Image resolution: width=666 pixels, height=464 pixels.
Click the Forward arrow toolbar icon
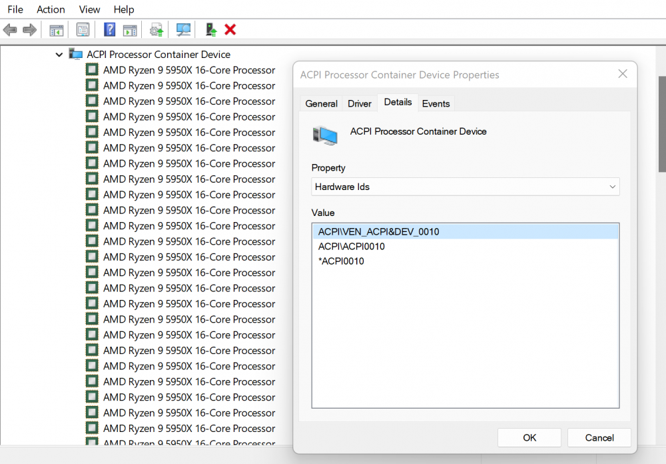click(29, 30)
